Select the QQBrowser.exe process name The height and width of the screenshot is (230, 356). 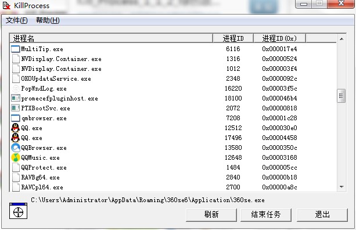click(x=44, y=148)
